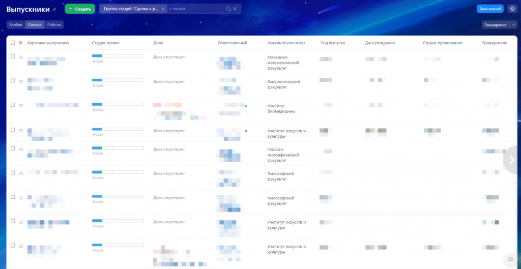This screenshot has width=521, height=269.
Task: Select checkbox for Геолого-географический факультет row
Action: (13, 148)
